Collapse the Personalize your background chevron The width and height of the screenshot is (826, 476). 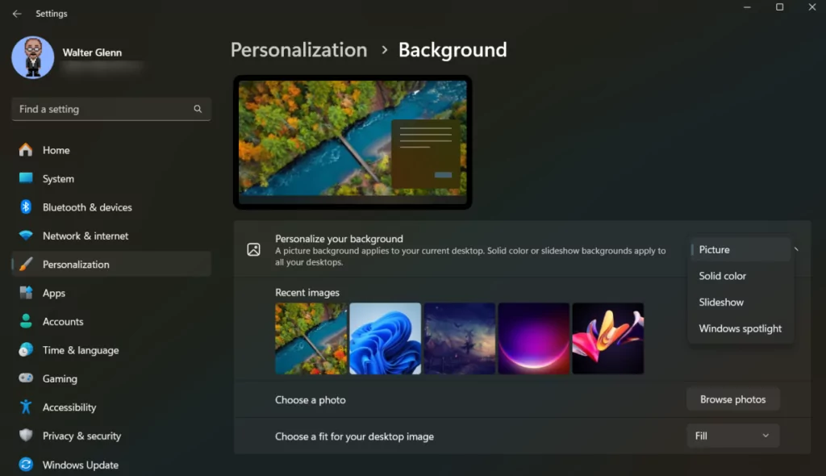(797, 249)
